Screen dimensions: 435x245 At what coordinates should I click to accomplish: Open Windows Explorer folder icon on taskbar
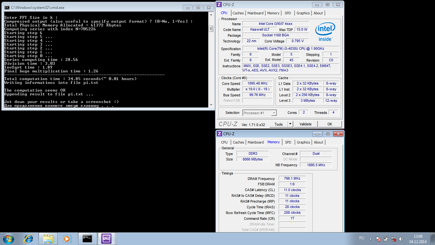(48, 238)
